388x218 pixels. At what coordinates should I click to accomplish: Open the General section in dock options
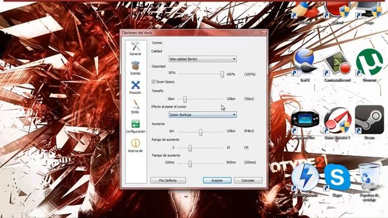(135, 48)
